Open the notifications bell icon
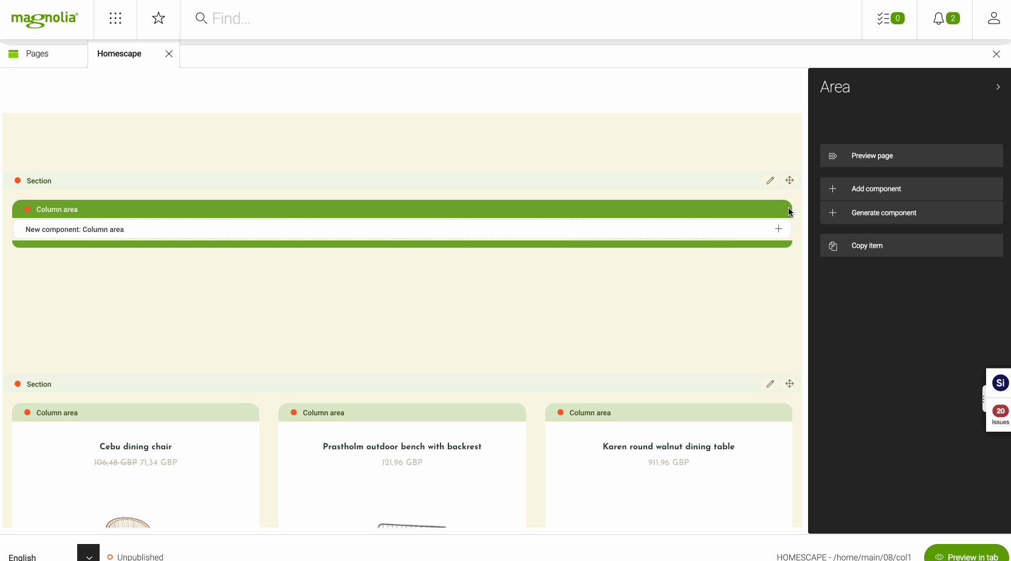The height and width of the screenshot is (561, 1011). (945, 18)
